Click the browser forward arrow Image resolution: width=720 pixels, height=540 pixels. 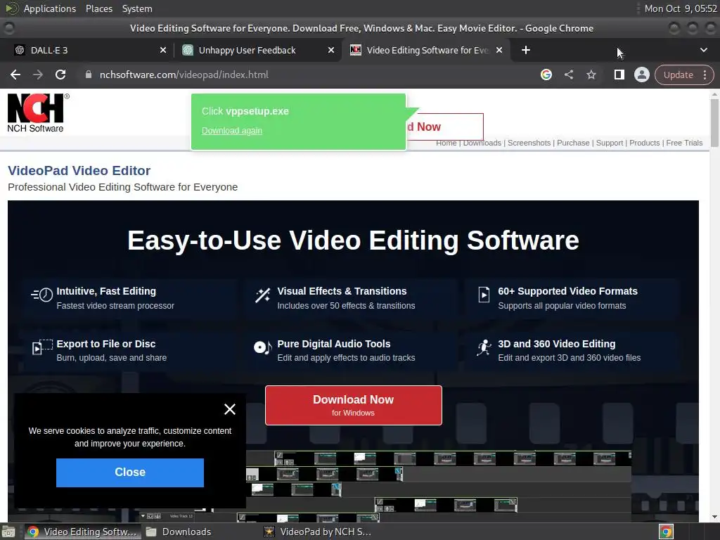pyautogui.click(x=38, y=75)
